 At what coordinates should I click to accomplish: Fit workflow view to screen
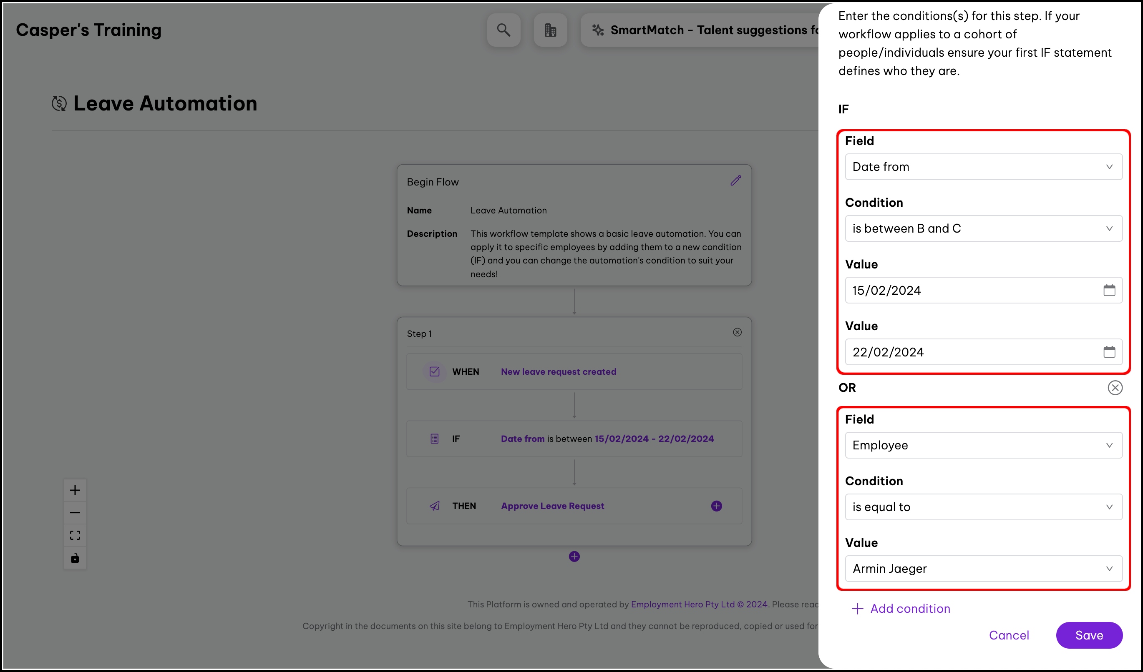click(x=75, y=535)
